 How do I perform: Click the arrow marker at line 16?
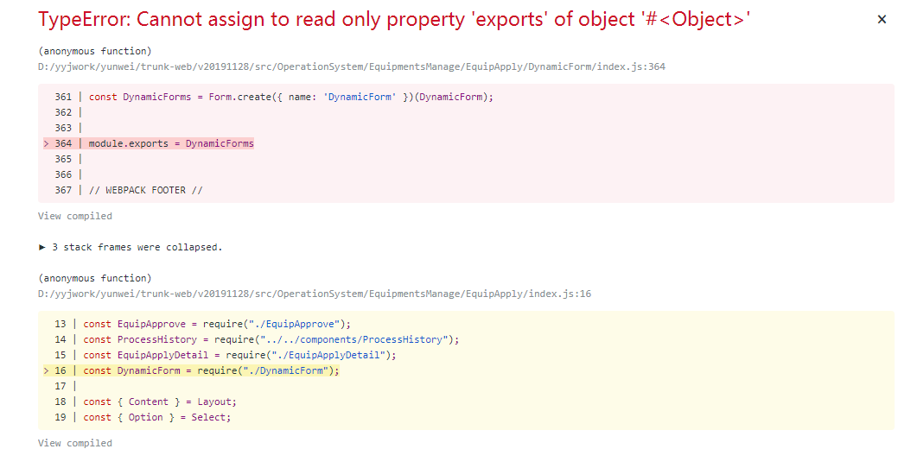(46, 370)
